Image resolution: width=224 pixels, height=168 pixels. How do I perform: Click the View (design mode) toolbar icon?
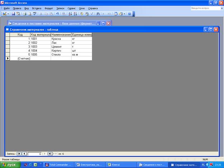tap(4, 14)
